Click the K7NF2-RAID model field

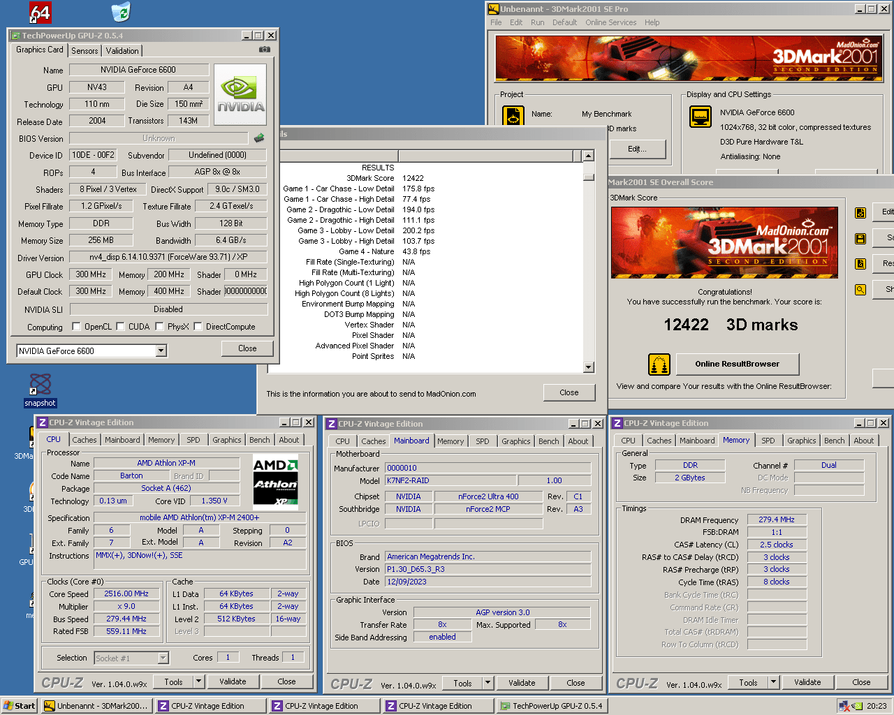click(x=451, y=480)
